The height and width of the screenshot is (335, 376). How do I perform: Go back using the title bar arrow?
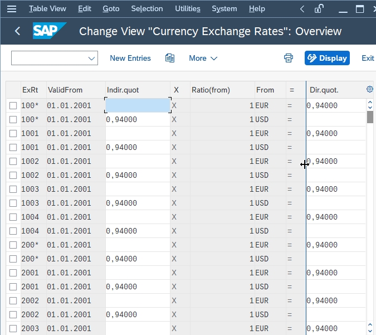(17, 31)
